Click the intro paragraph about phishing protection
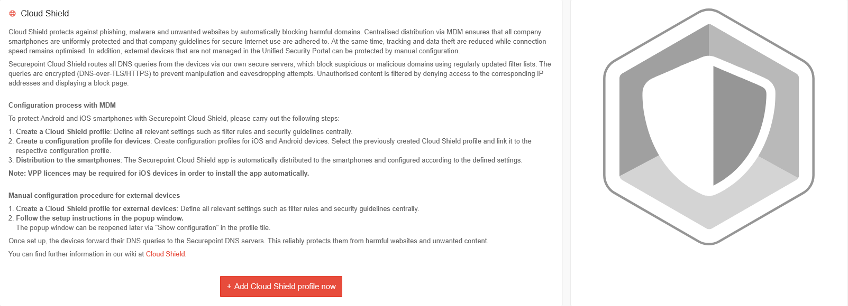Image resolution: width=848 pixels, height=306 pixels. [275, 42]
